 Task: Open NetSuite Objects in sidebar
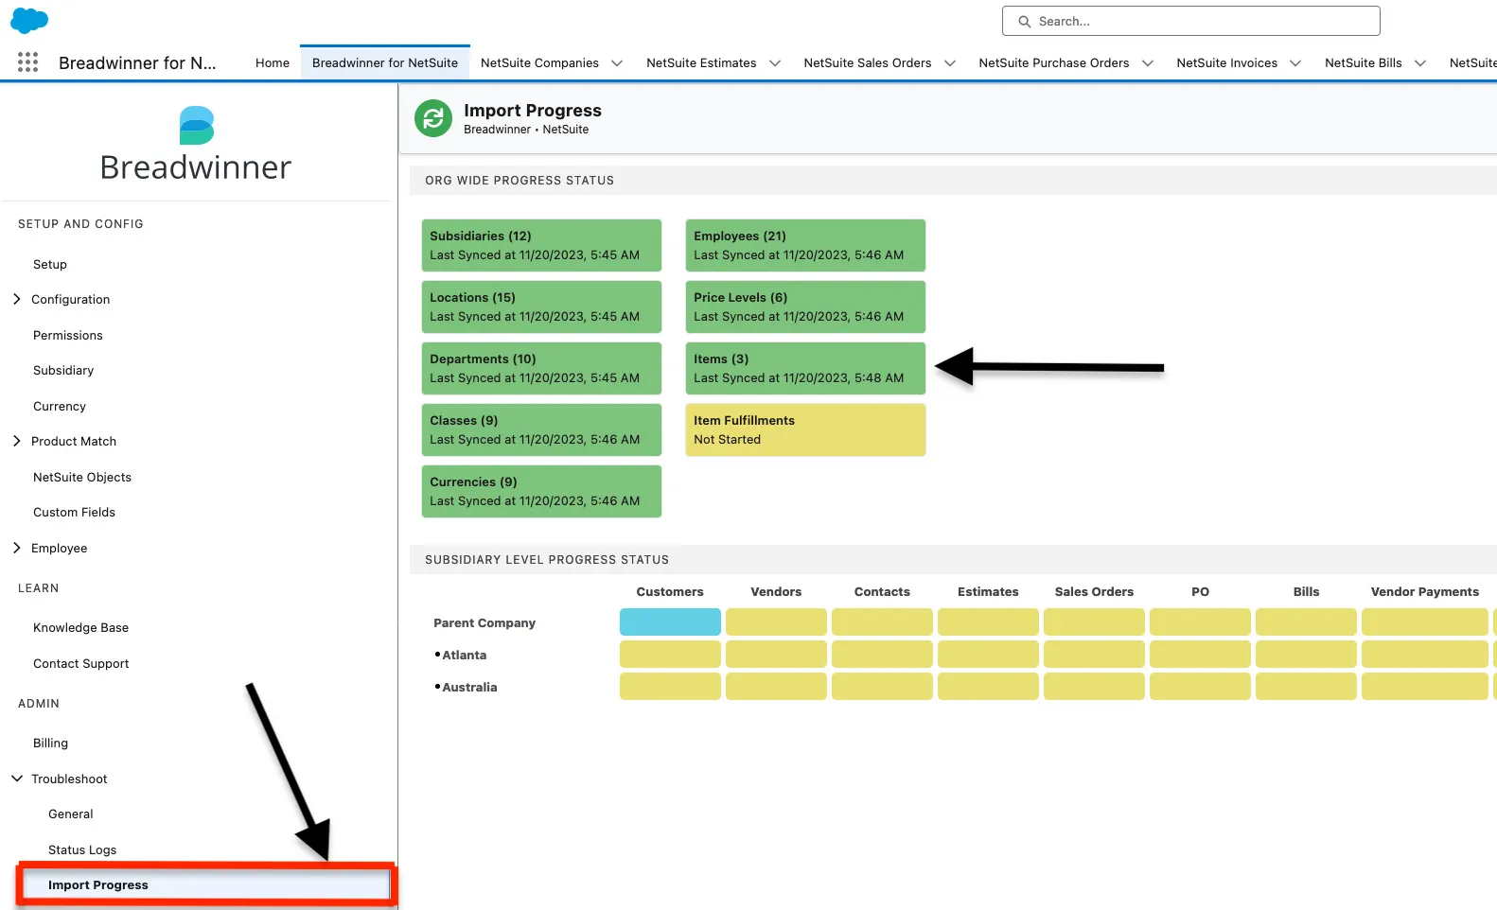point(82,477)
